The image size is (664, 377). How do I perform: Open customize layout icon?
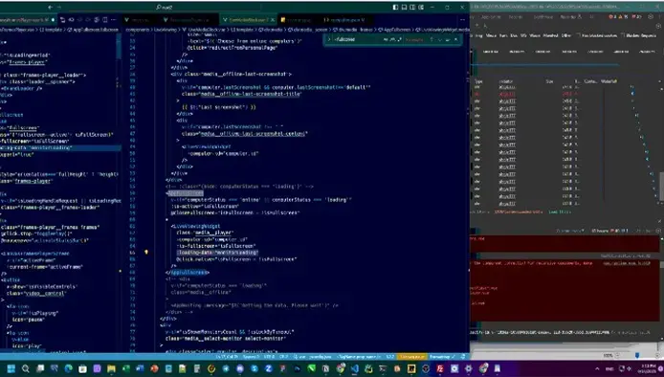(x=421, y=8)
